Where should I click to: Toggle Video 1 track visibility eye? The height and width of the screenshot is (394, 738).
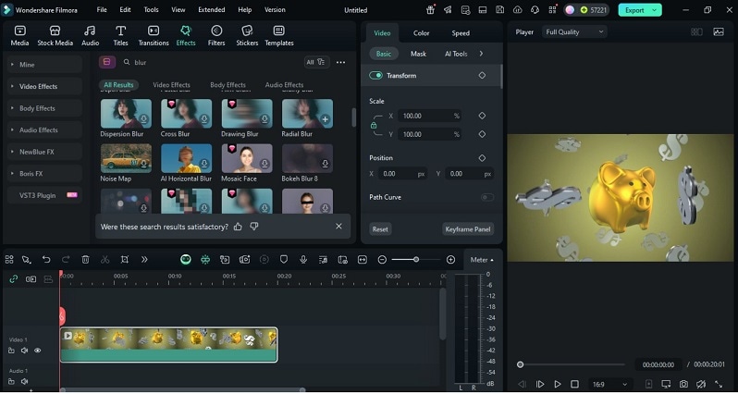38,351
